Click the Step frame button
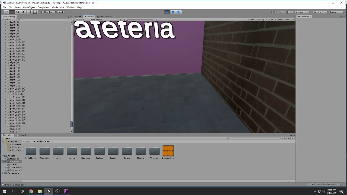The height and width of the screenshot is (195, 347). coord(179,12)
